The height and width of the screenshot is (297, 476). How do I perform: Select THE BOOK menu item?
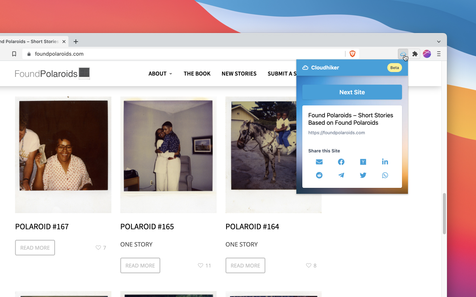(x=197, y=74)
